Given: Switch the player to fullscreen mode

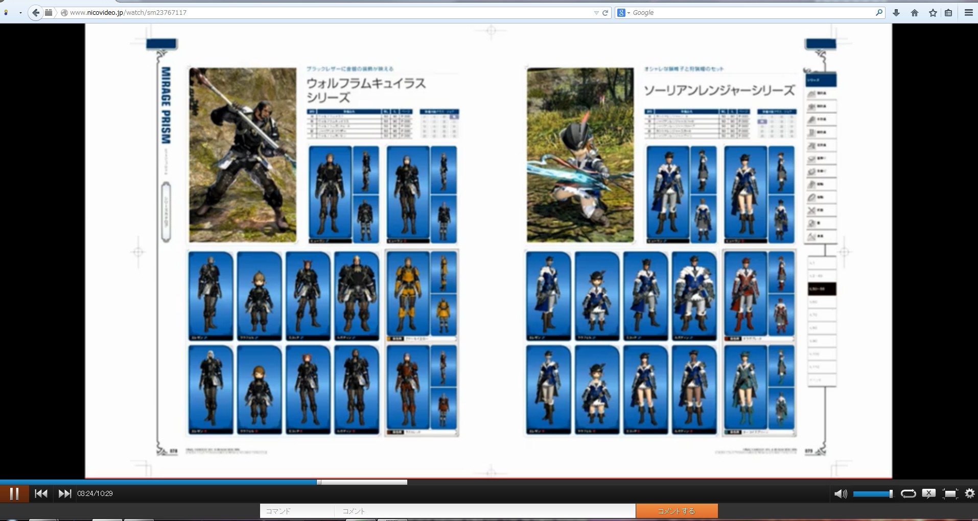Looking at the screenshot, I should click(x=949, y=493).
